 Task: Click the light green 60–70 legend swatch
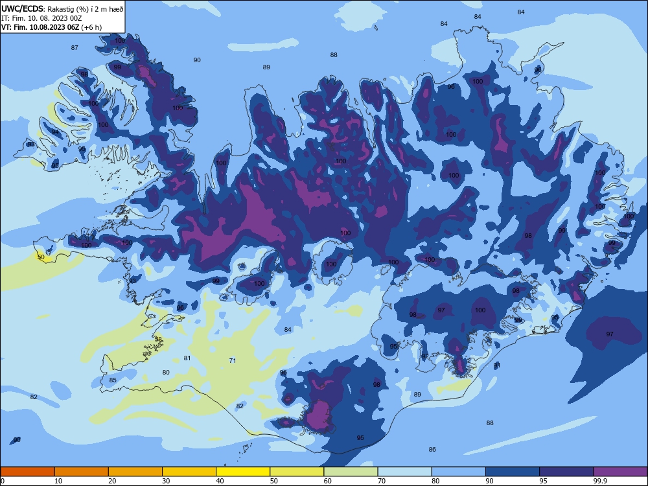[351, 472]
